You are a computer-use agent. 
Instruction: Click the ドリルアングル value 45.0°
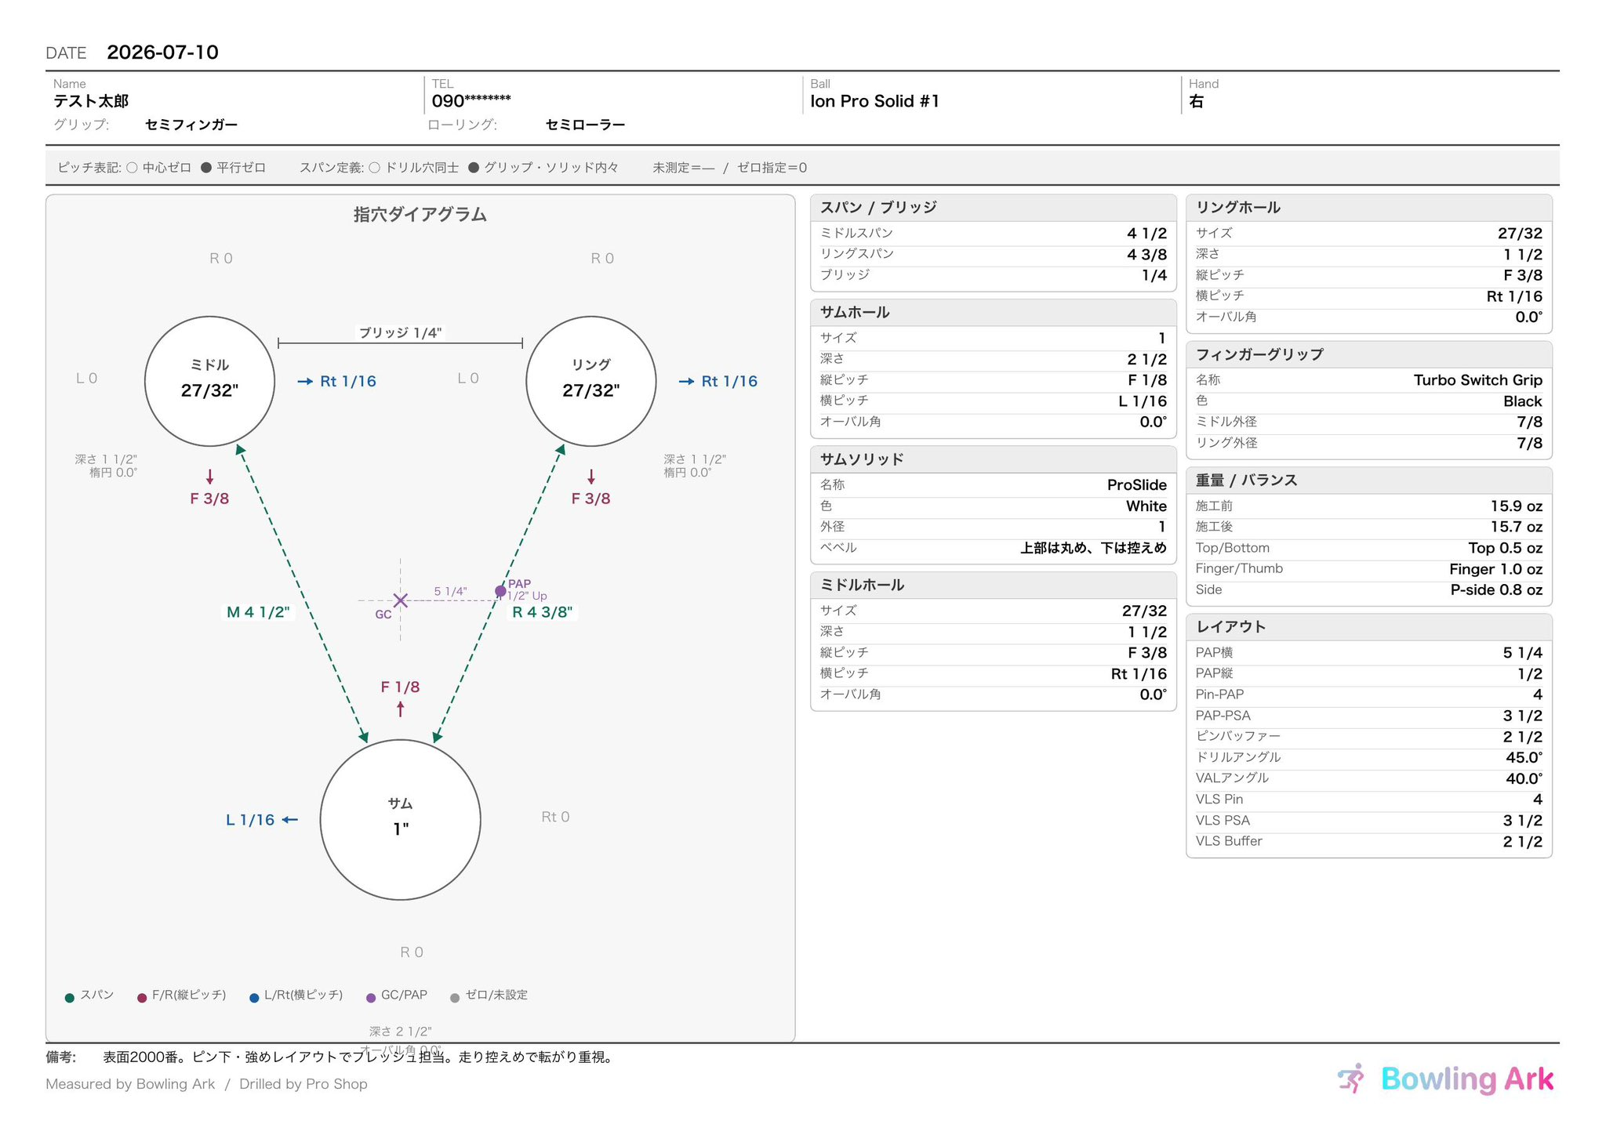pyautogui.click(x=1524, y=757)
